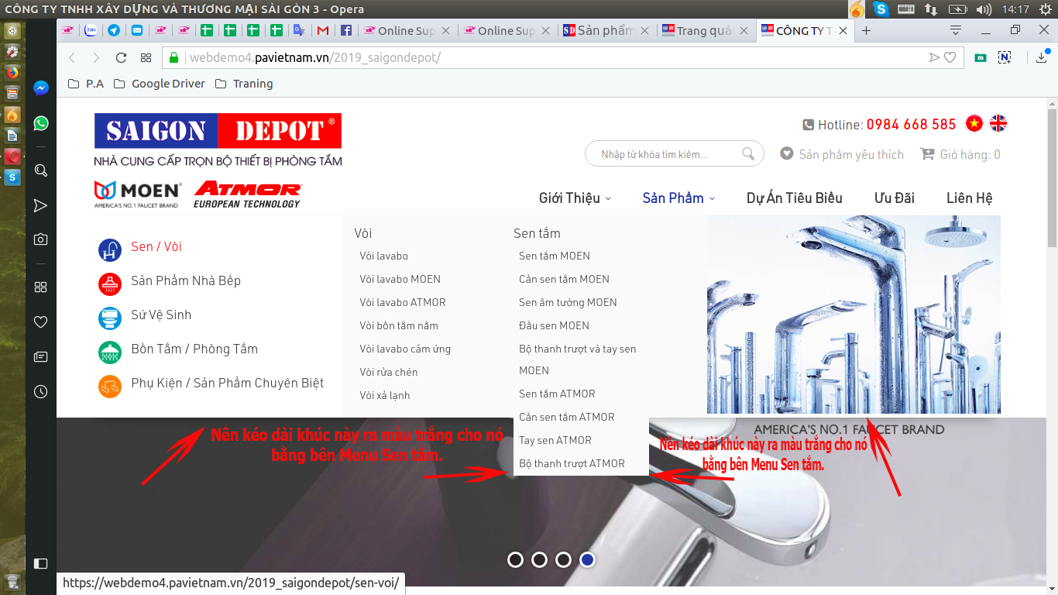Image resolution: width=1058 pixels, height=595 pixels.
Task: Select first slider pagination dot
Action: 516,559
